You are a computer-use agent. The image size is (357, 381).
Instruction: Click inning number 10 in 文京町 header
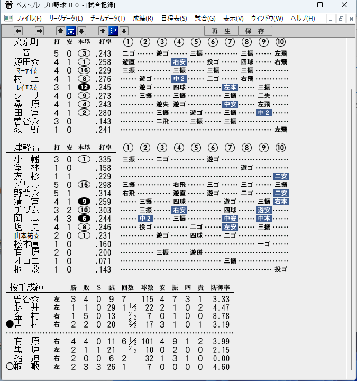point(280,42)
